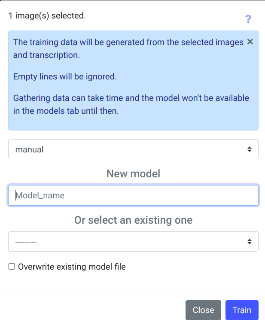The height and width of the screenshot is (328, 265).
Task: Click the arrow on the manual dropdown
Action: (250, 149)
